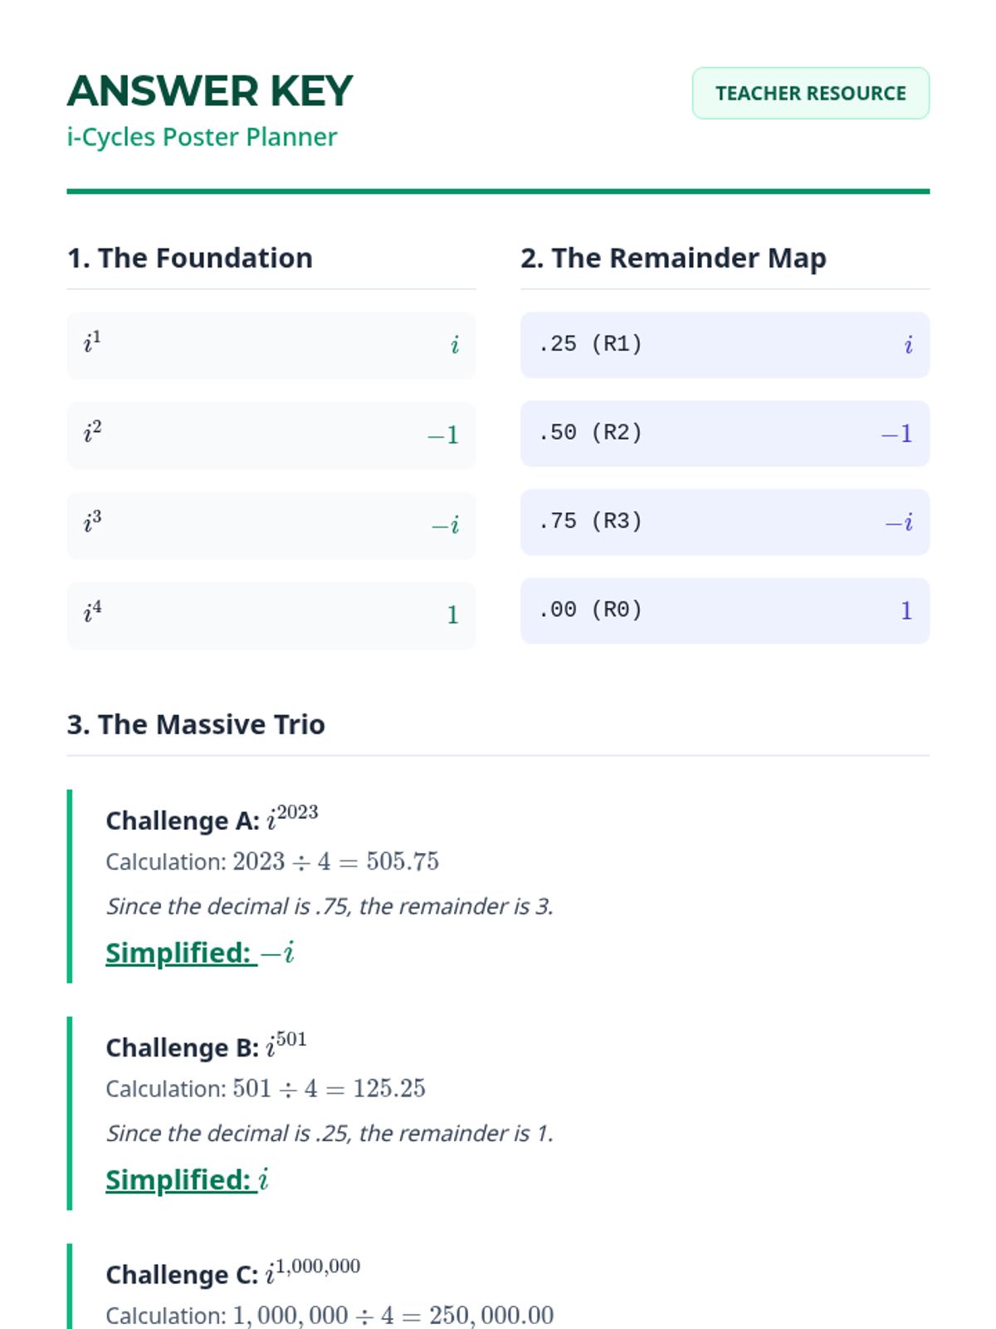This screenshot has height=1329, width=996.
Task: Click the ANSWER KEY title
Action: [x=210, y=91]
